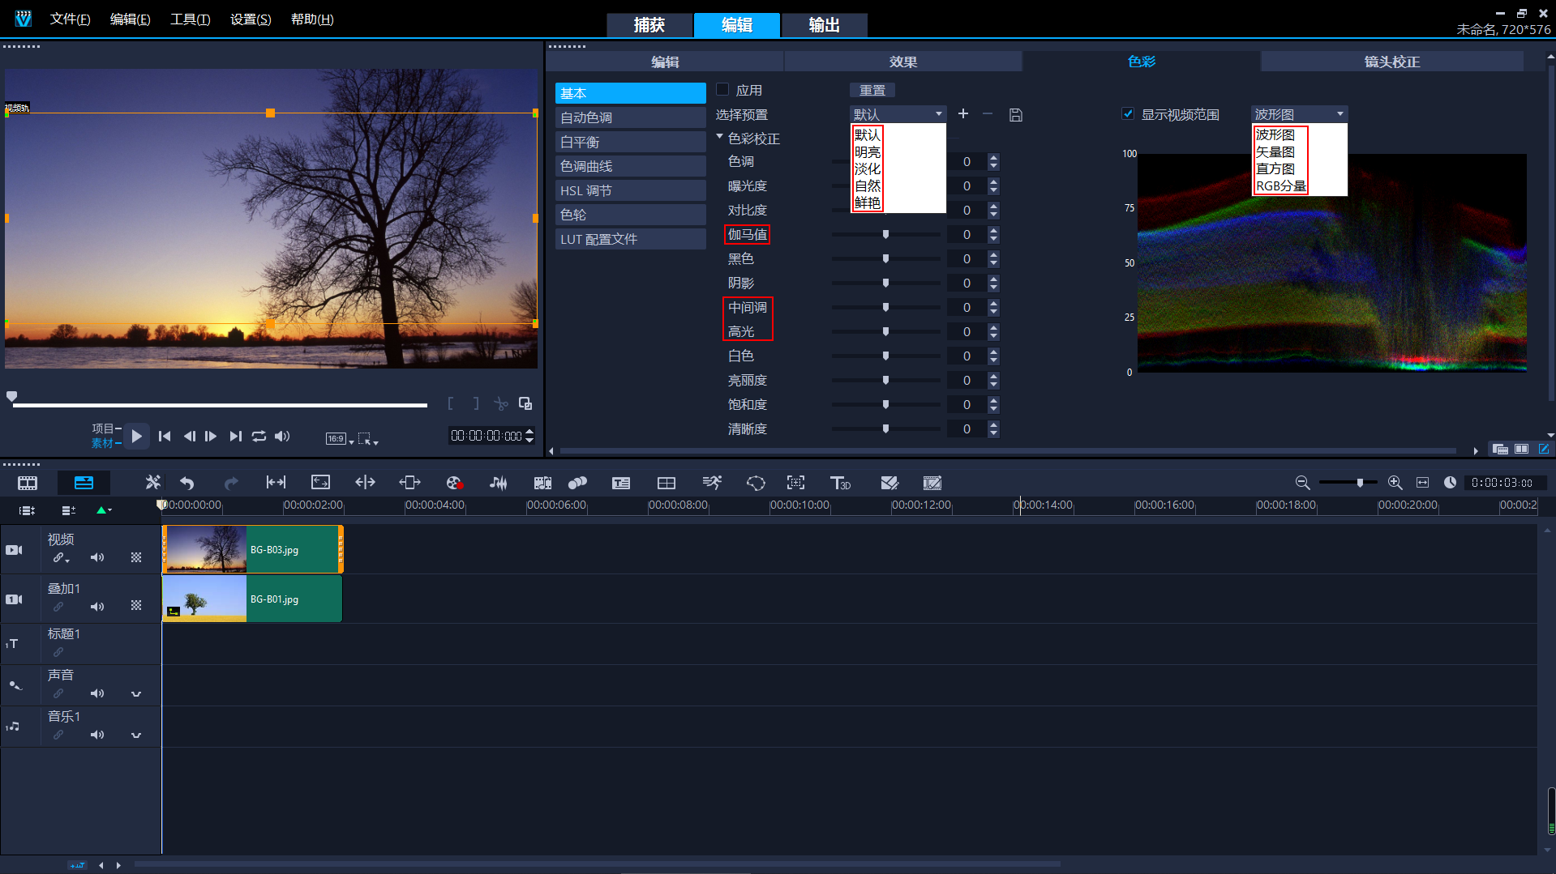Mute the 音乐1 track
1556x874 pixels.
[x=97, y=735]
